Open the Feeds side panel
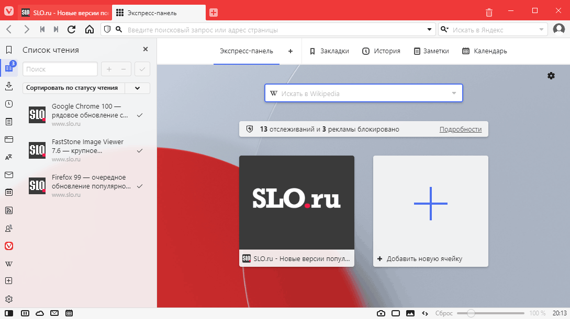Viewport: 570px width, 319px height. click(9, 210)
